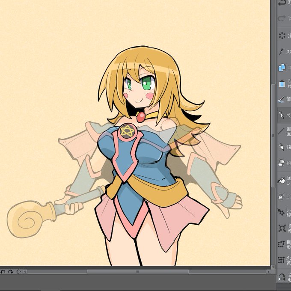Select the highlighted Pen tool
Viewport: 291px width, 291px height.
(x=282, y=115)
